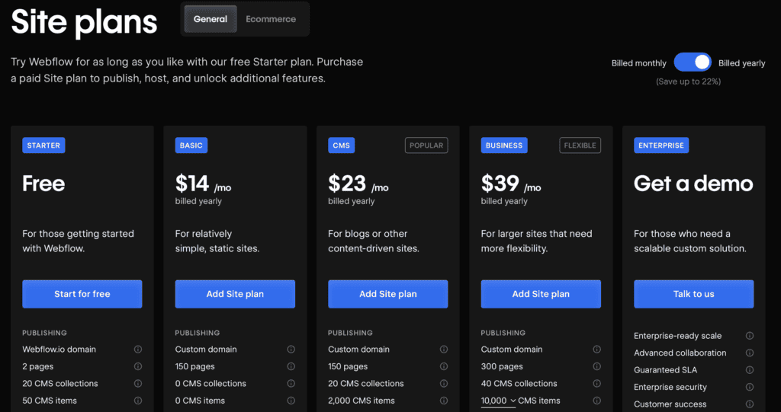Add Site plan for Basic
This screenshot has height=412, width=781.
click(235, 294)
